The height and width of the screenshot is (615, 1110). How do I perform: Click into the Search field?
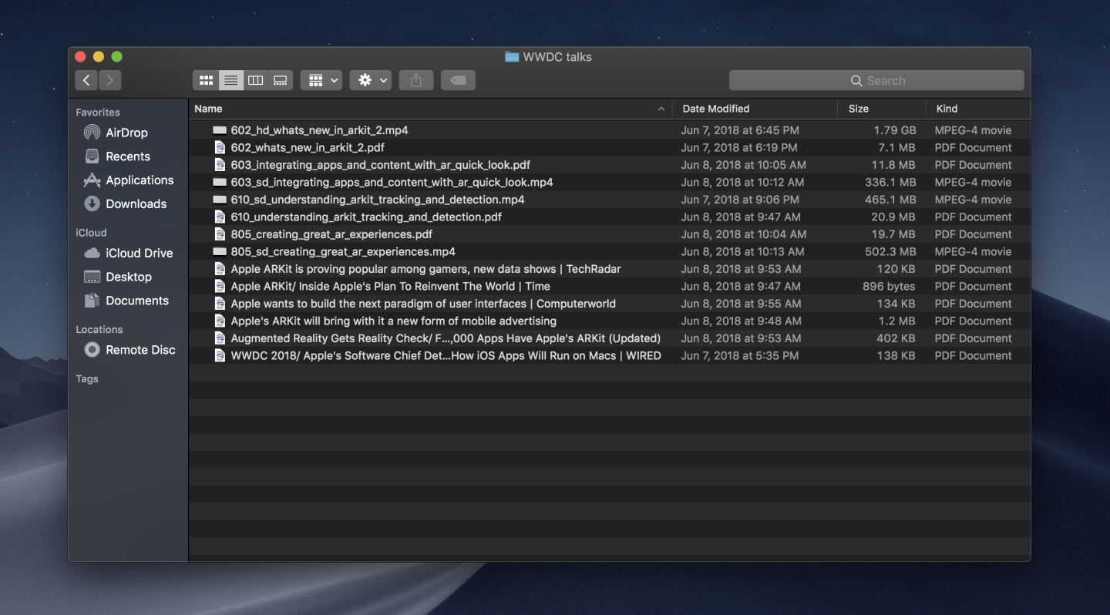click(876, 80)
